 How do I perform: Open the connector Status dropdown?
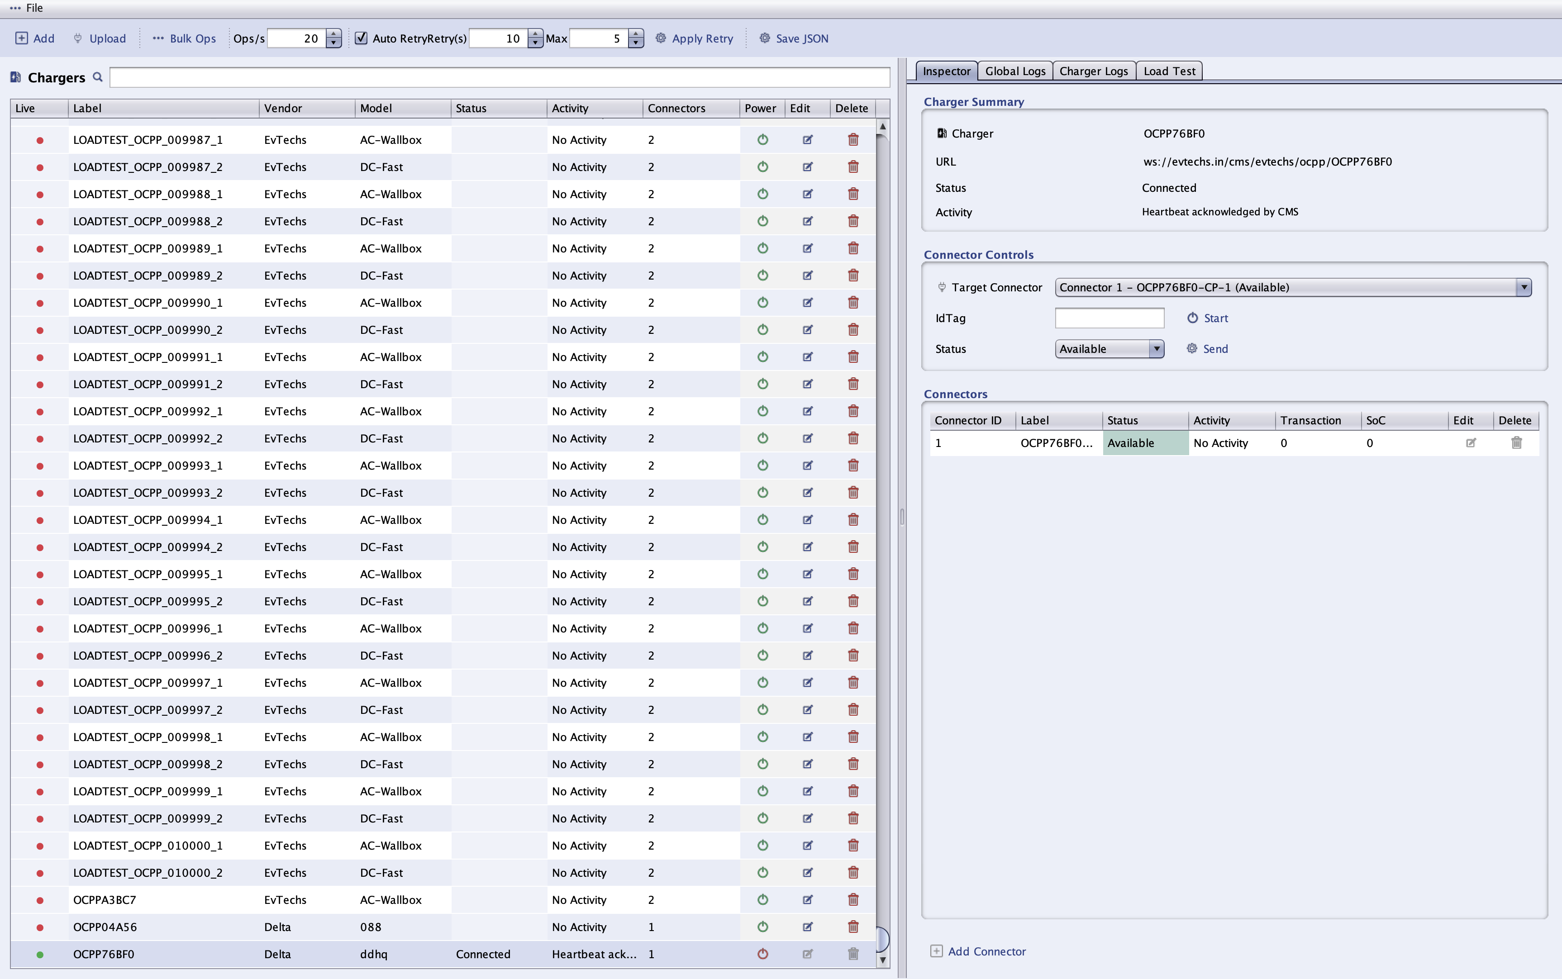pos(1156,349)
